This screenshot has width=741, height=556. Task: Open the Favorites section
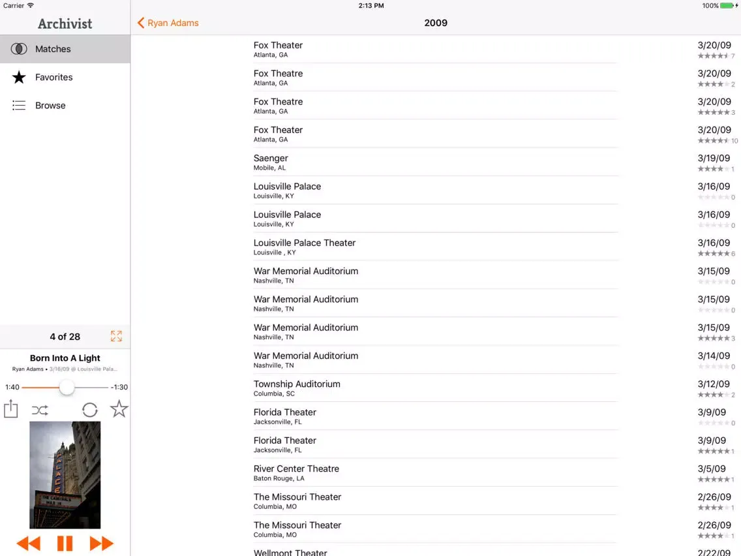coord(65,77)
